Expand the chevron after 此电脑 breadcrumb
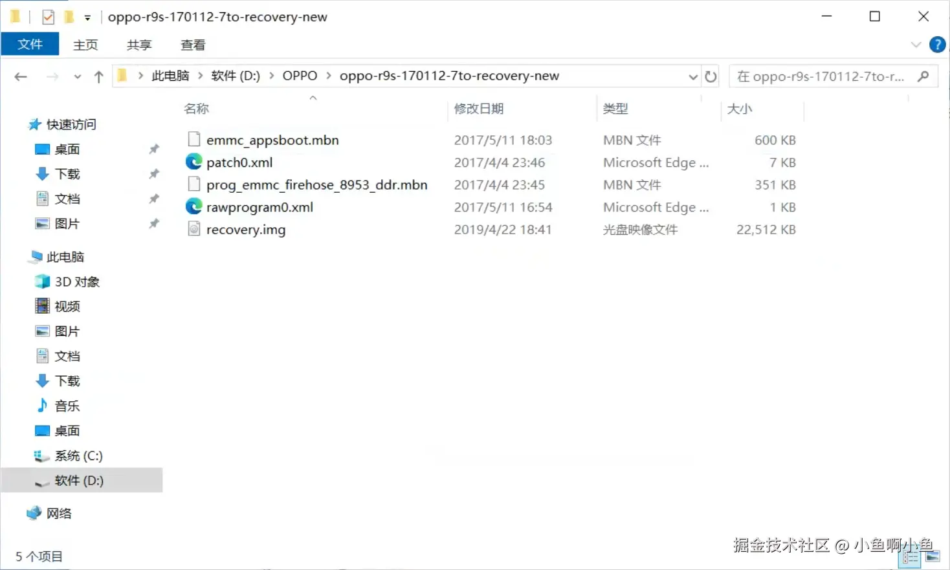950x570 pixels. (200, 76)
